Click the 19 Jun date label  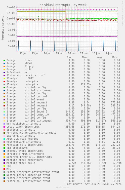click(x=108, y=53)
